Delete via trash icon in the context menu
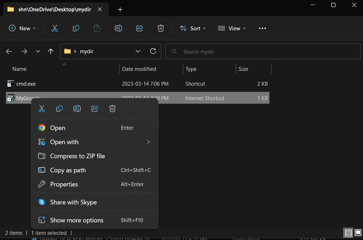 [112, 109]
